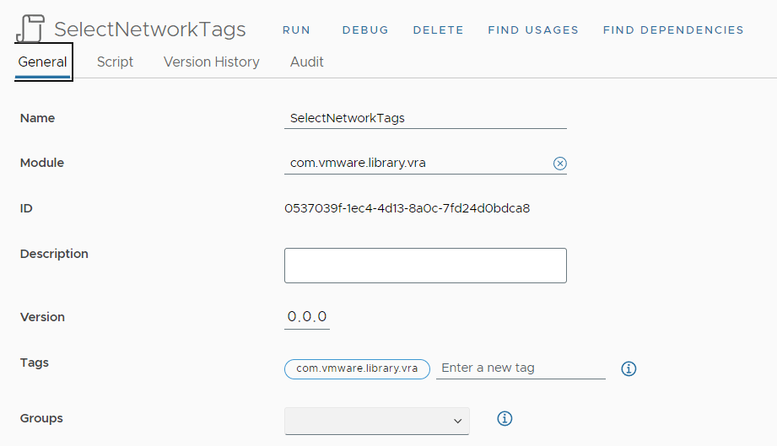
Task: Expand the Groups dropdown
Action: pyautogui.click(x=376, y=421)
